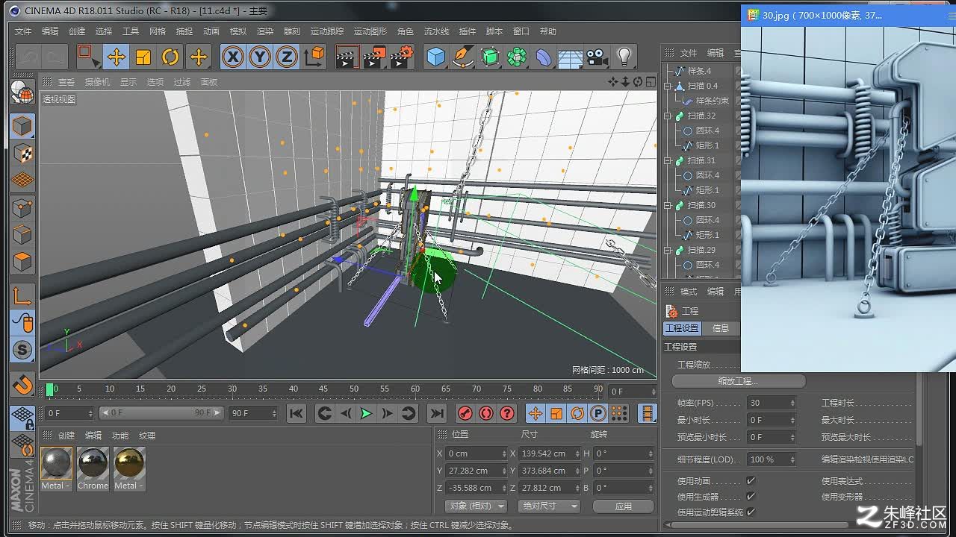Collapse 扫描.32 tree node
This screenshot has height=537, width=956.
pos(668,116)
